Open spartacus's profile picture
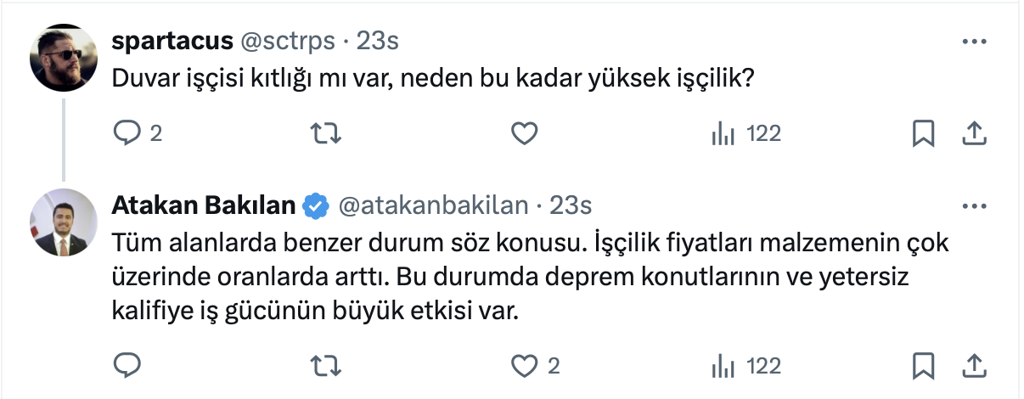Viewport: 1024px width, 399px height. (x=64, y=57)
